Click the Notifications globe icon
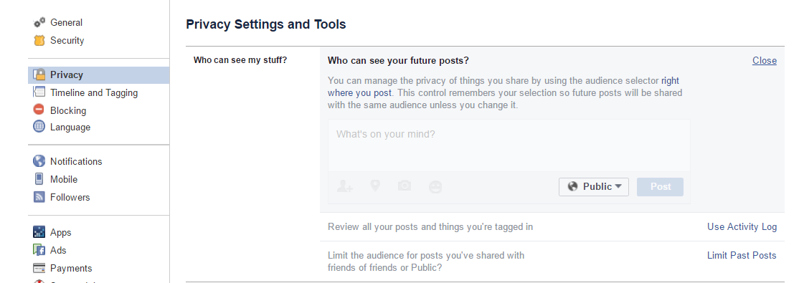Image resolution: width=799 pixels, height=283 pixels. point(39,161)
